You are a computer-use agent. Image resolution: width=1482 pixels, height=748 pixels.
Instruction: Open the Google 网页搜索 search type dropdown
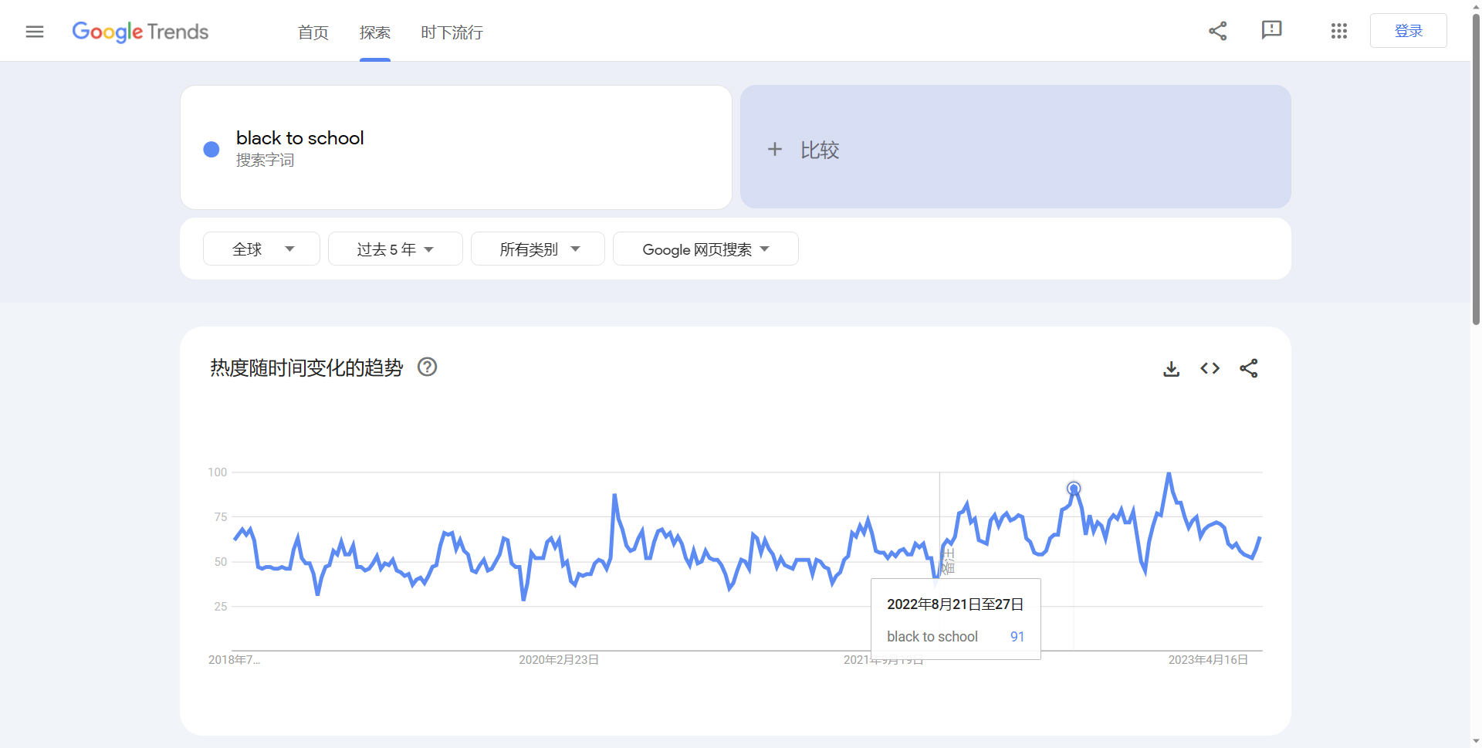click(705, 249)
